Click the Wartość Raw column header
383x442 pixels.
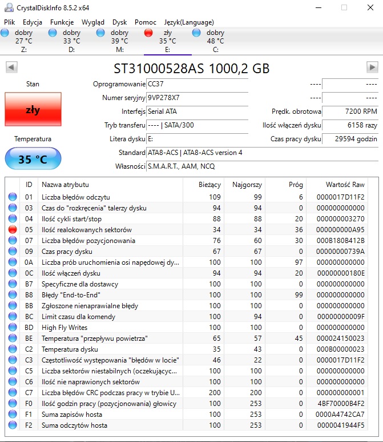337,185
